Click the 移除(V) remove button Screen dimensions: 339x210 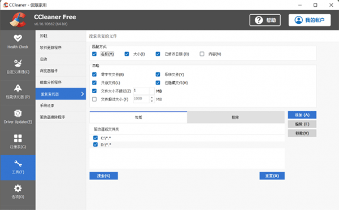302,133
